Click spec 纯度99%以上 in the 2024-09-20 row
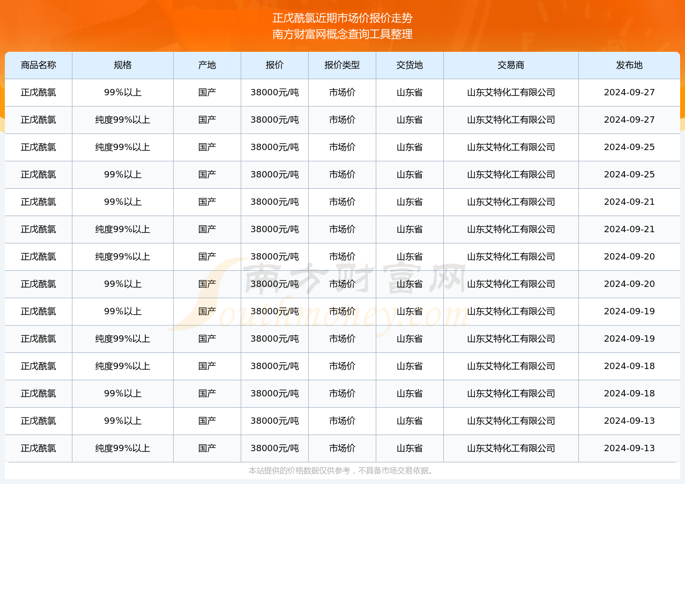The height and width of the screenshot is (589, 685). click(x=123, y=257)
